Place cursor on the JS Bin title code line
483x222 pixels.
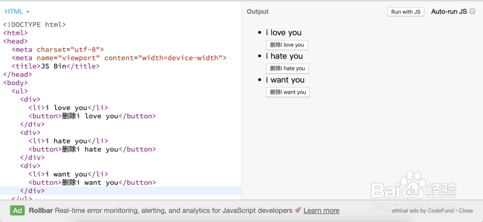click(56, 66)
